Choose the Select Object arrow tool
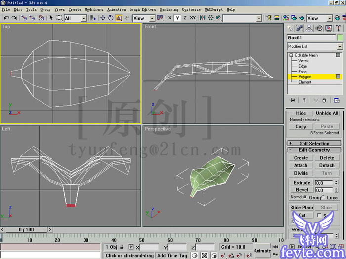This screenshot has height=259, width=346. point(51,18)
